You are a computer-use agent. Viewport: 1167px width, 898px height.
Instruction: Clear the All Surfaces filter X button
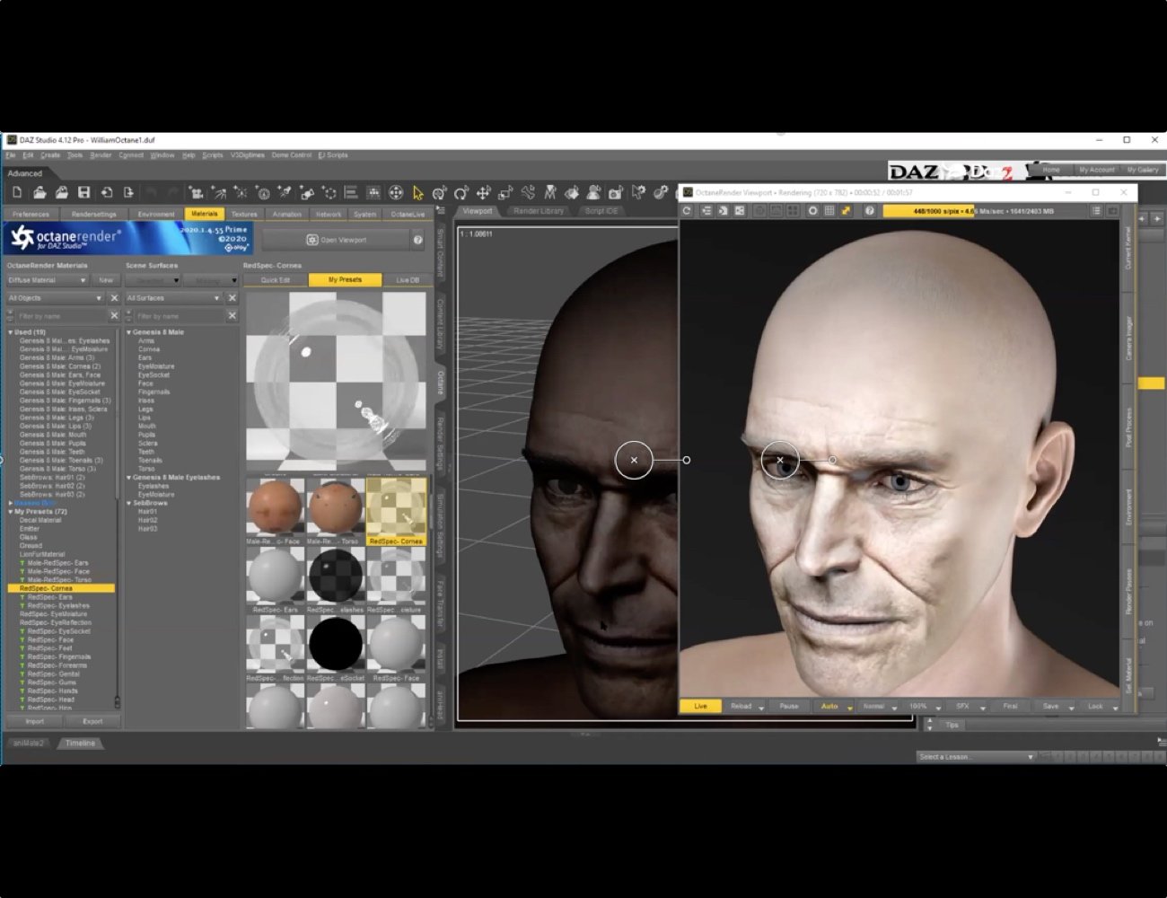(232, 298)
